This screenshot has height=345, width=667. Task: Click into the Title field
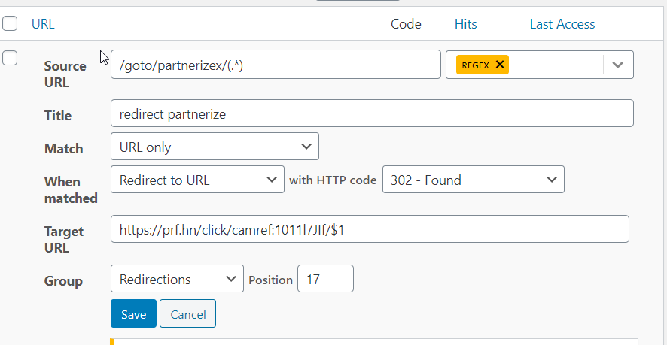pyautogui.click(x=372, y=113)
